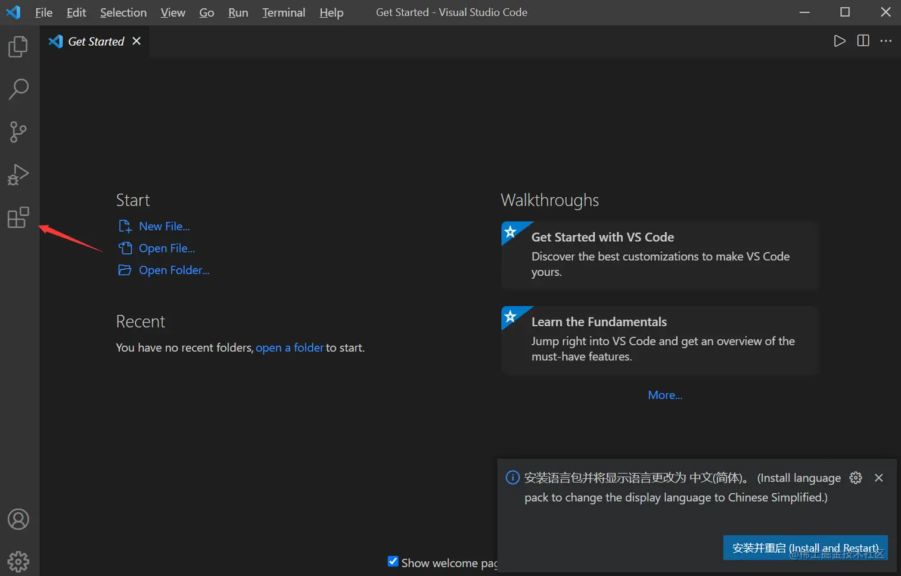The height and width of the screenshot is (576, 901).
Task: Open the Manage gear icon at bottom left
Action: [18, 562]
